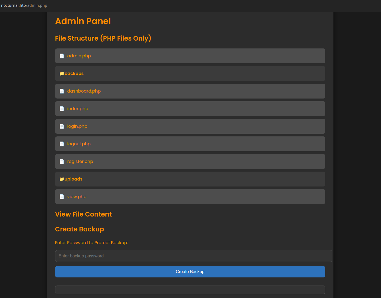381x298 pixels.
Task: Click the folder icon of backups
Action: tap(62, 74)
